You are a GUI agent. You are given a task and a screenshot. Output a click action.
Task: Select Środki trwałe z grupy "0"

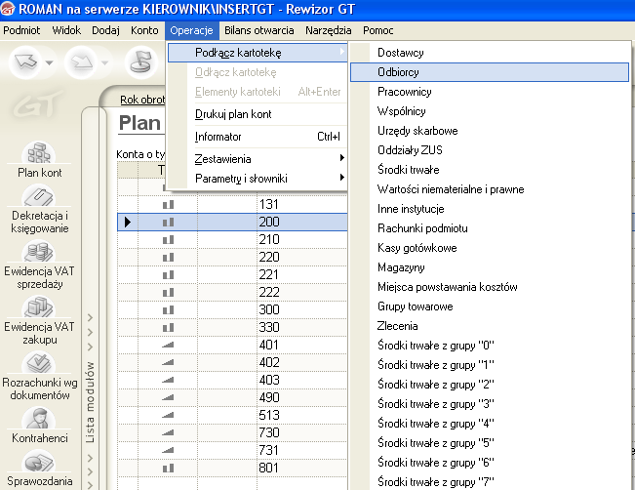pyautogui.click(x=490, y=346)
